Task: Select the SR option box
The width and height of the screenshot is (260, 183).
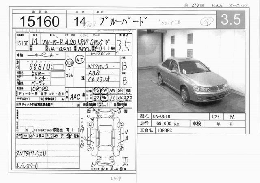Action: coord(120,91)
